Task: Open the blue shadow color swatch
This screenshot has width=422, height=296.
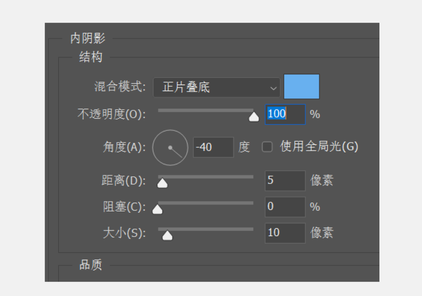Action: click(x=301, y=87)
